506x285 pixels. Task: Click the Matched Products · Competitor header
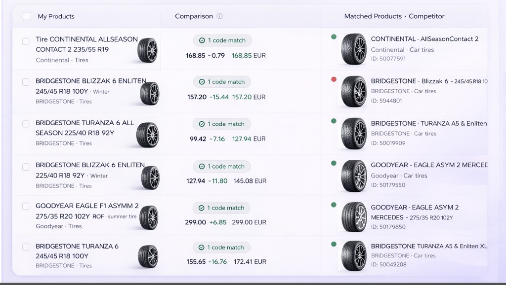click(394, 16)
